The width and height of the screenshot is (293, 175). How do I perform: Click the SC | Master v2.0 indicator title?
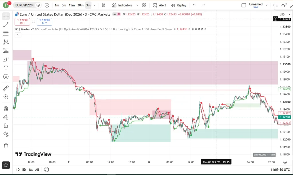click(25, 29)
